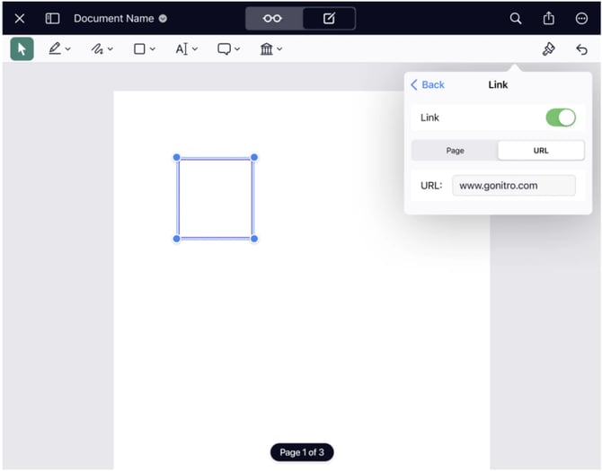Viewport: 602px width, 471px height.
Task: Select the arrow selection tool
Action: pos(22,49)
